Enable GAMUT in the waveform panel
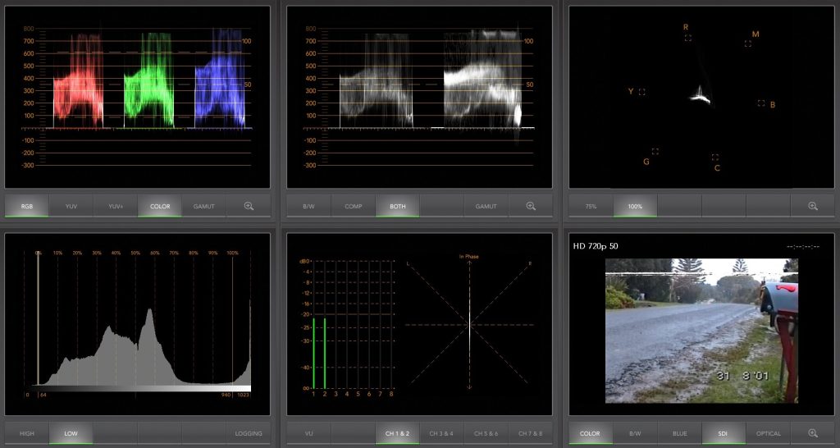840x448 pixels. (486, 206)
